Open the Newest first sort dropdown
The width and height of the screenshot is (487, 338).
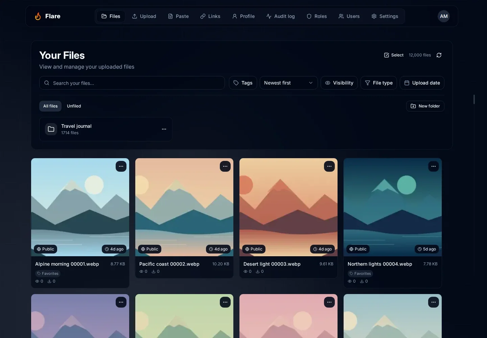pos(288,83)
